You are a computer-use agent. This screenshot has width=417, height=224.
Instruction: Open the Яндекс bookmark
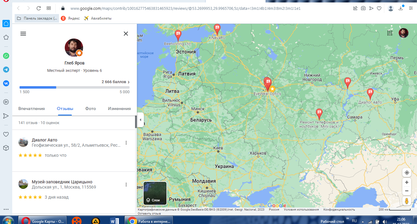(70, 18)
